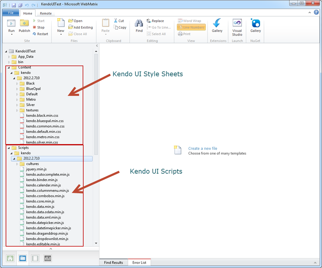Select the Site workspace home icon
The image size is (322, 268).
(x=10, y=258)
